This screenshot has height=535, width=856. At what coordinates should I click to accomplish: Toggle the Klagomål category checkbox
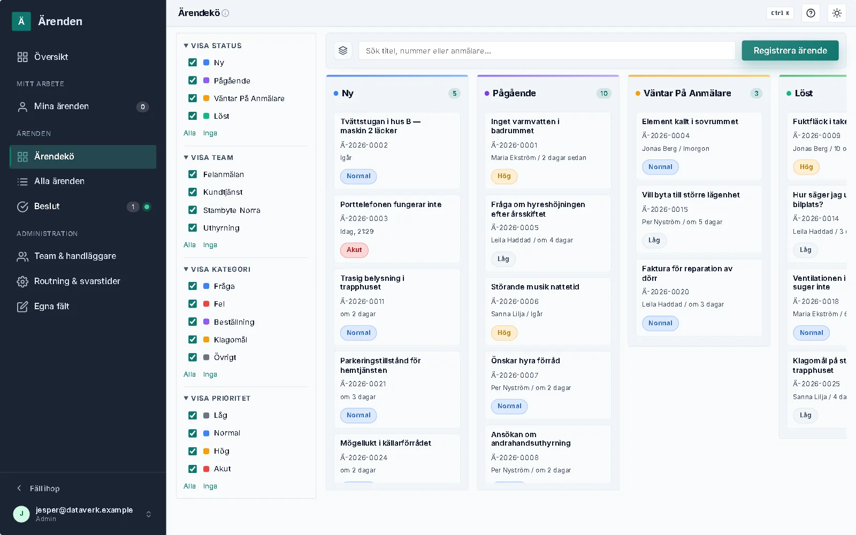[193, 340]
